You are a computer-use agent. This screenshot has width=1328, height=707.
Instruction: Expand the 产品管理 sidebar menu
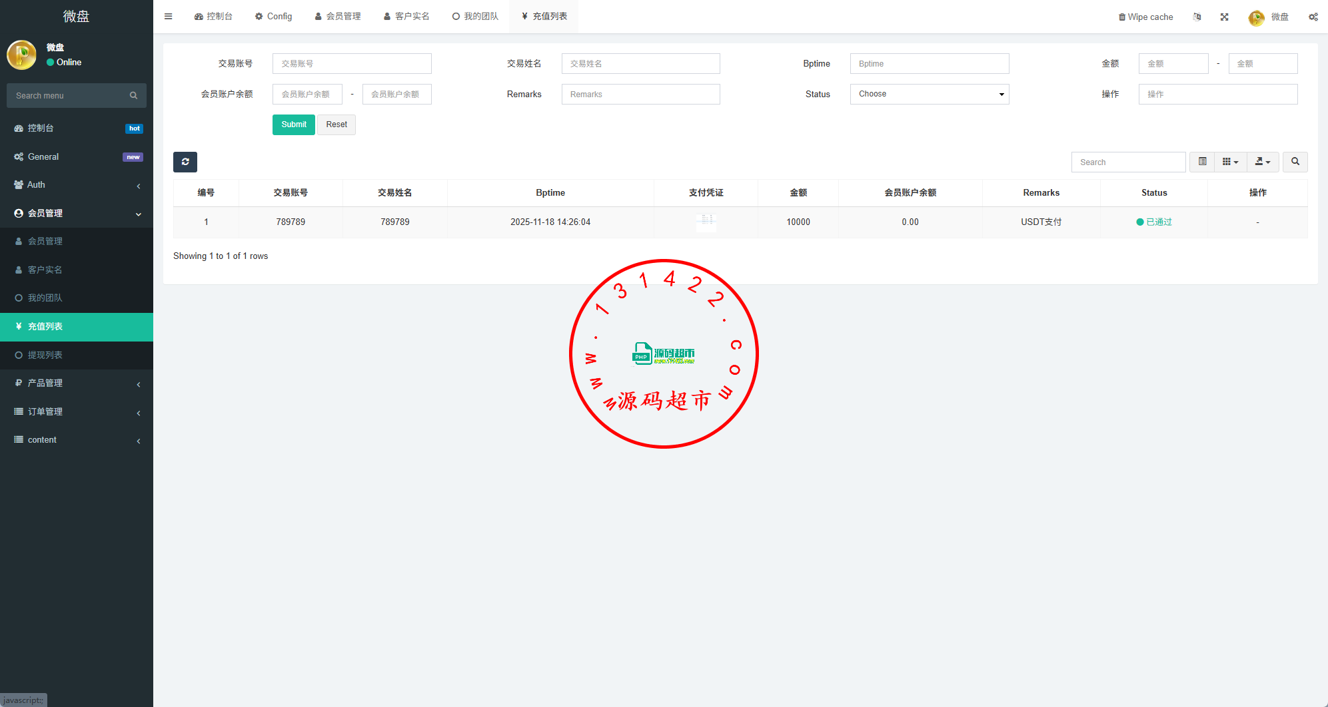76,383
